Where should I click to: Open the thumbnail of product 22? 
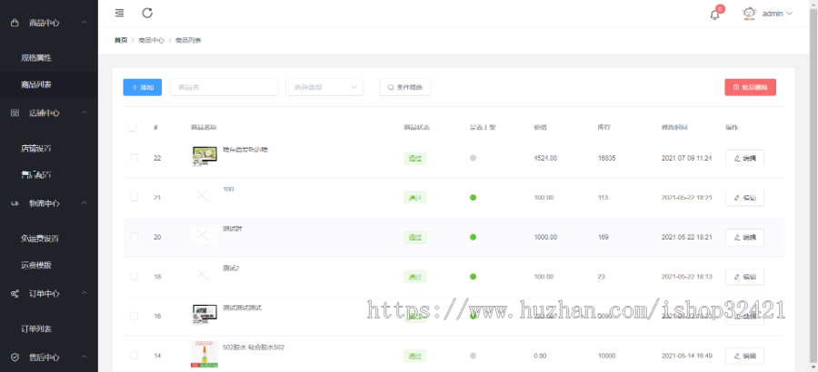204,156
